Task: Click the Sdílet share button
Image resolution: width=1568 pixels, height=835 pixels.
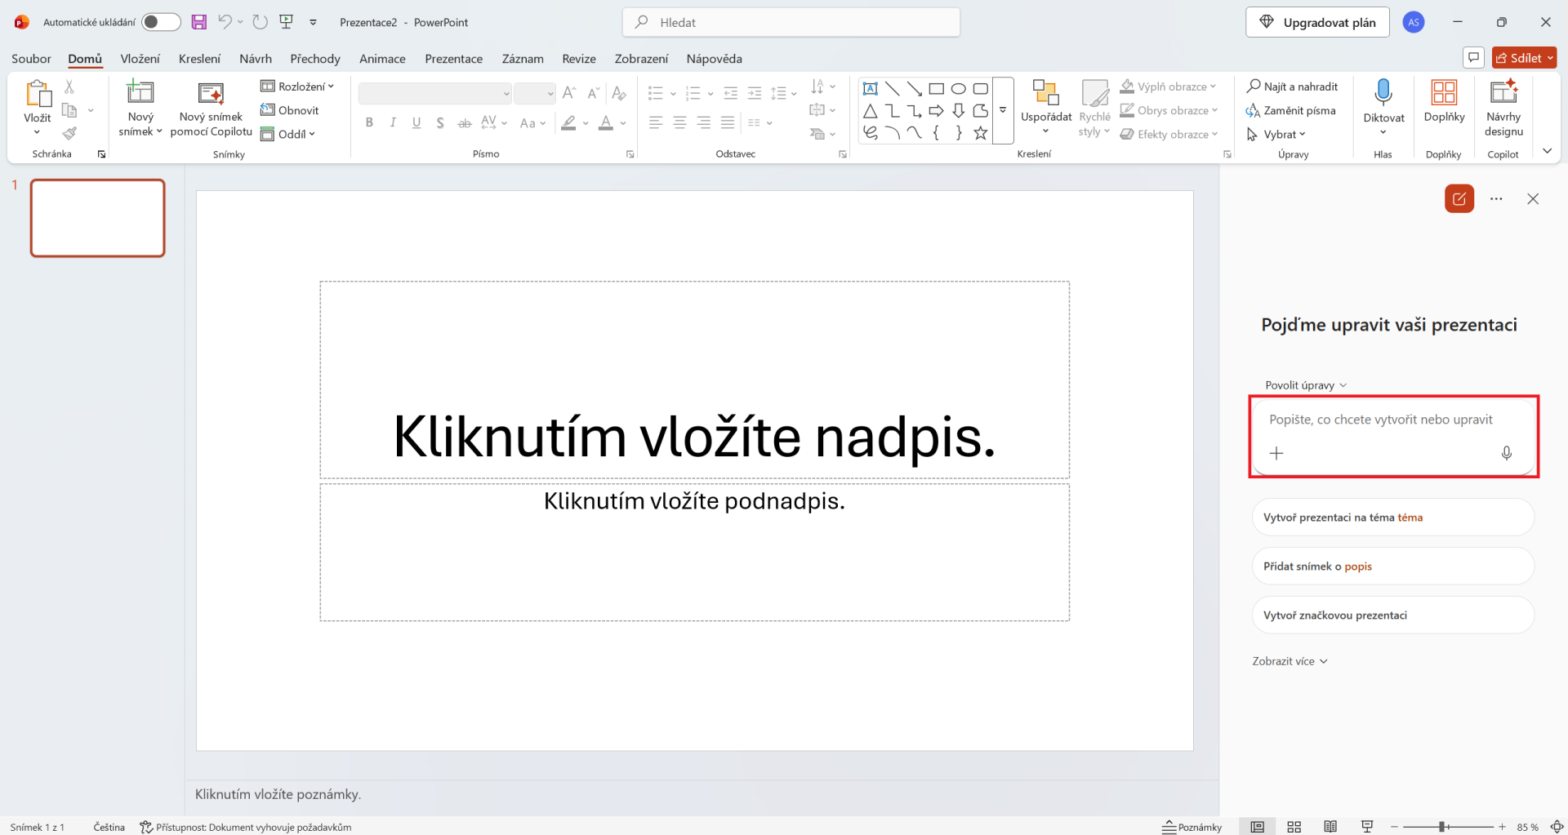Action: point(1524,58)
